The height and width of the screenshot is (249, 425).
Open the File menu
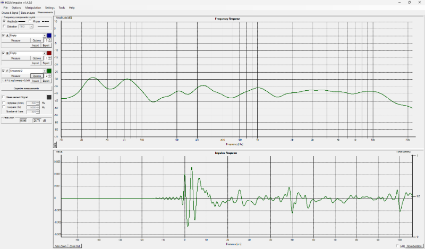click(5, 7)
